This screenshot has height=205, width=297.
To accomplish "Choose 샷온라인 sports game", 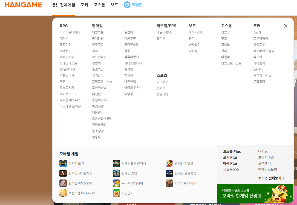I will tap(162, 94).
